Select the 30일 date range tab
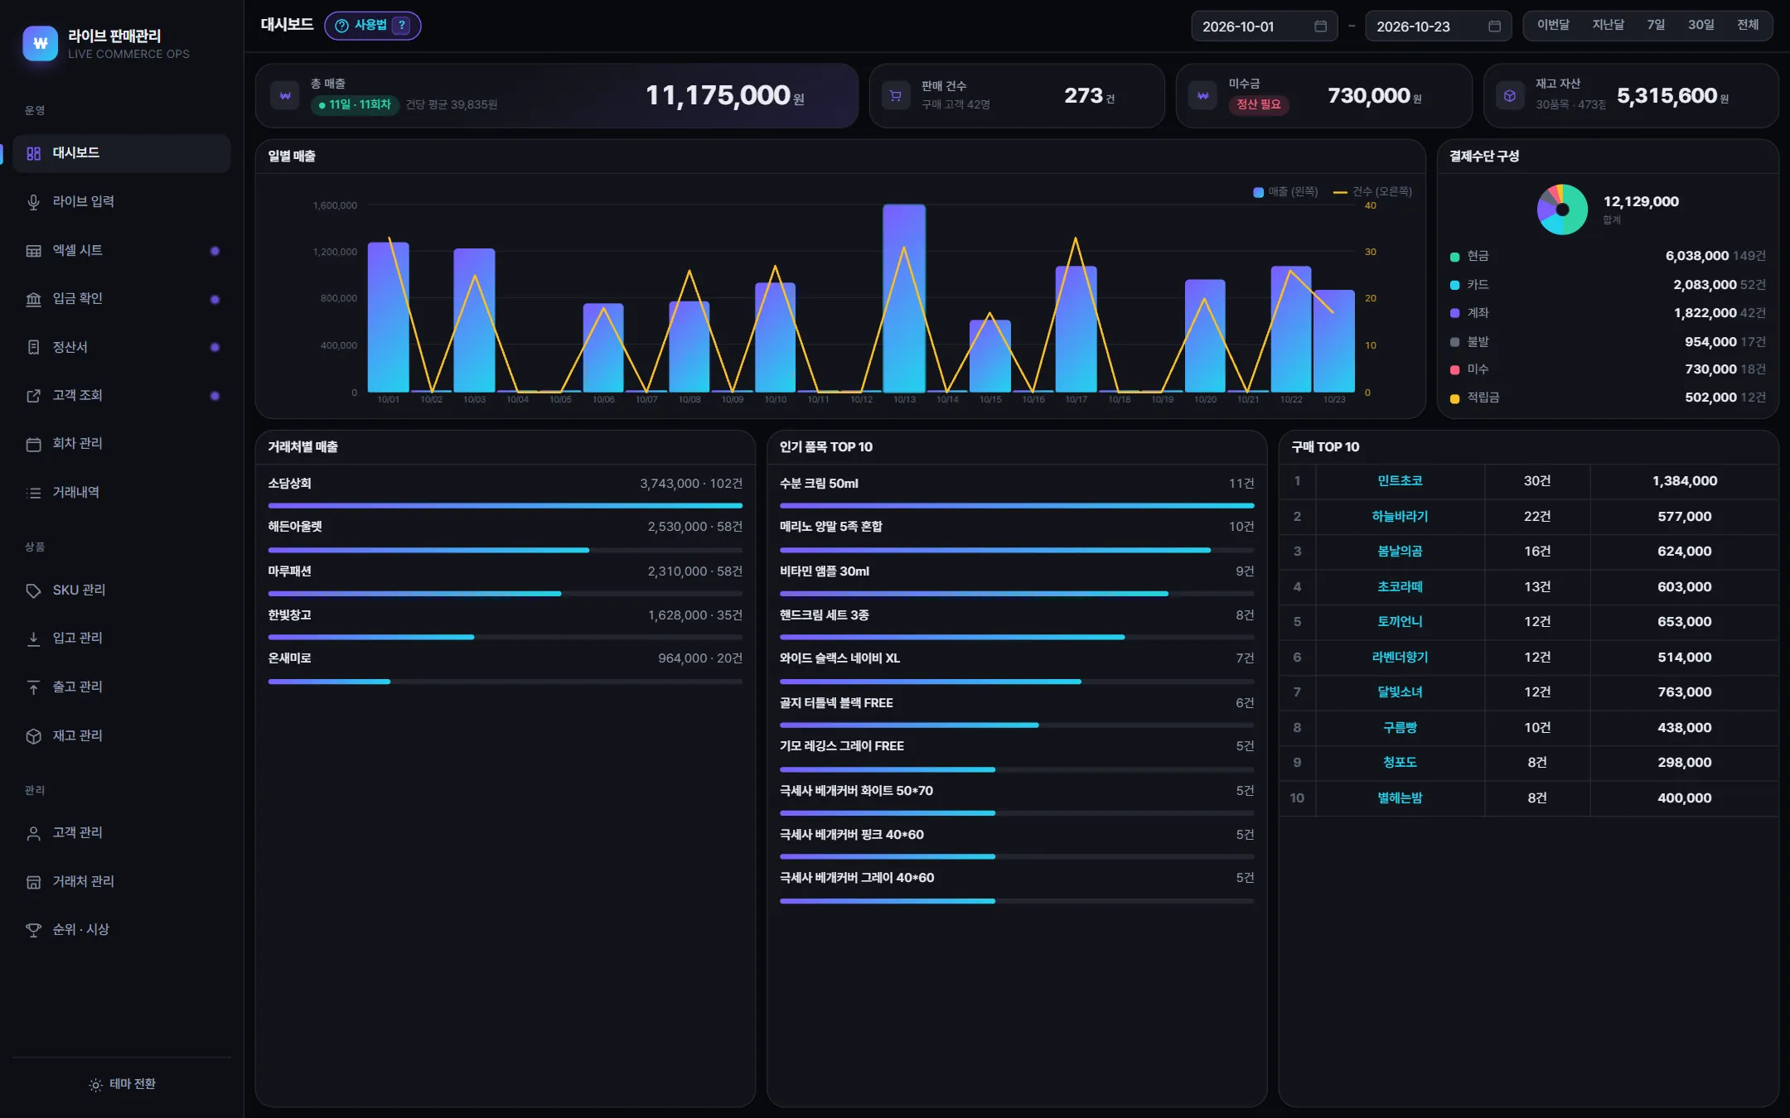Image resolution: width=1790 pixels, height=1118 pixels. 1700,25
